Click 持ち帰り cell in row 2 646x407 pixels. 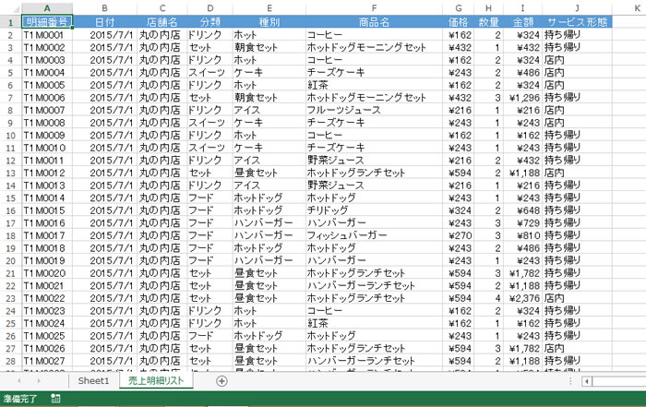click(577, 35)
